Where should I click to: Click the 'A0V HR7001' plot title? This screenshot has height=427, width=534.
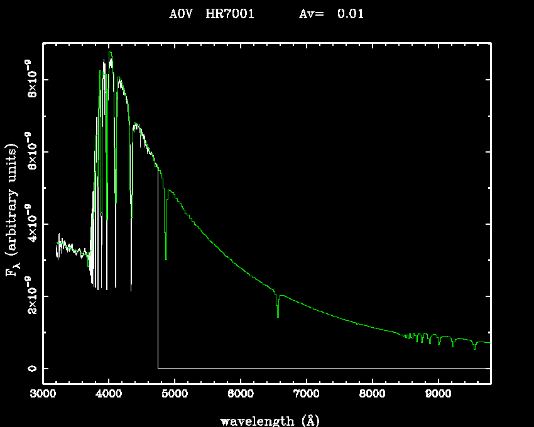click(212, 14)
